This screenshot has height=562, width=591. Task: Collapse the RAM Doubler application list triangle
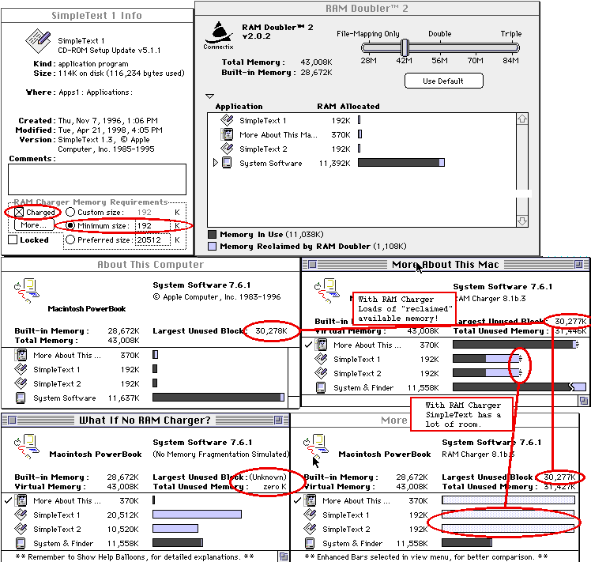tap(210, 96)
